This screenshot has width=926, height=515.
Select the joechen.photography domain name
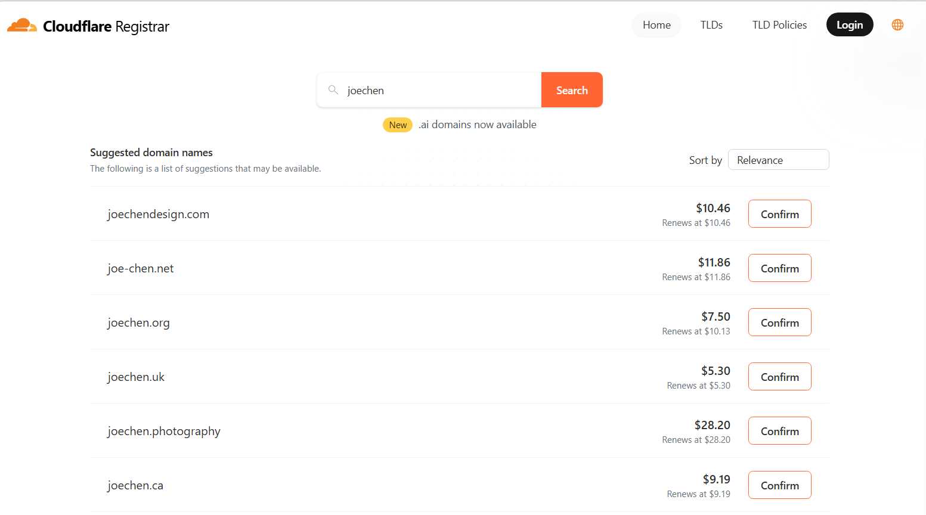[x=164, y=431]
